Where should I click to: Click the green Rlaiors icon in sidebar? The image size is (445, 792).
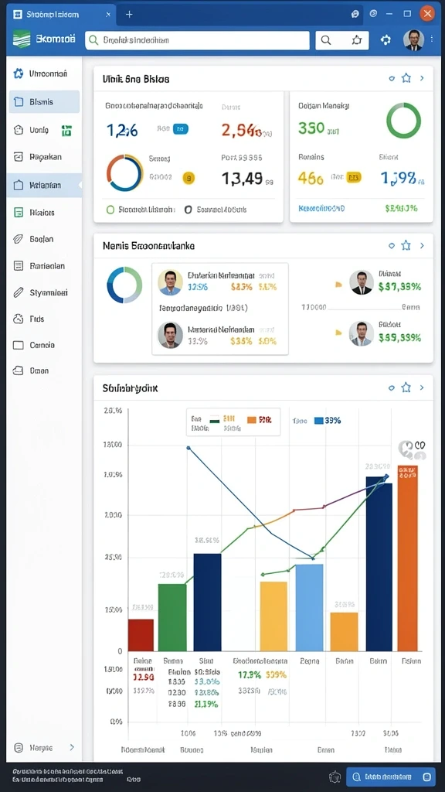click(19, 213)
